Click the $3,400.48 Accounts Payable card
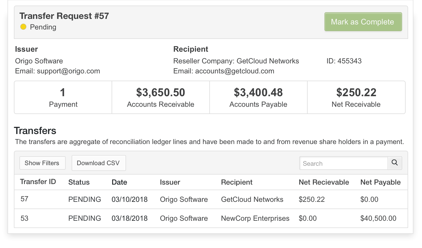This screenshot has height=248, width=422. pos(258,97)
